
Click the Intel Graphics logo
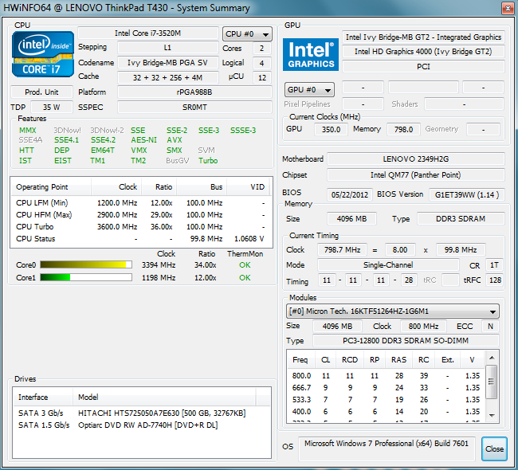(311, 55)
